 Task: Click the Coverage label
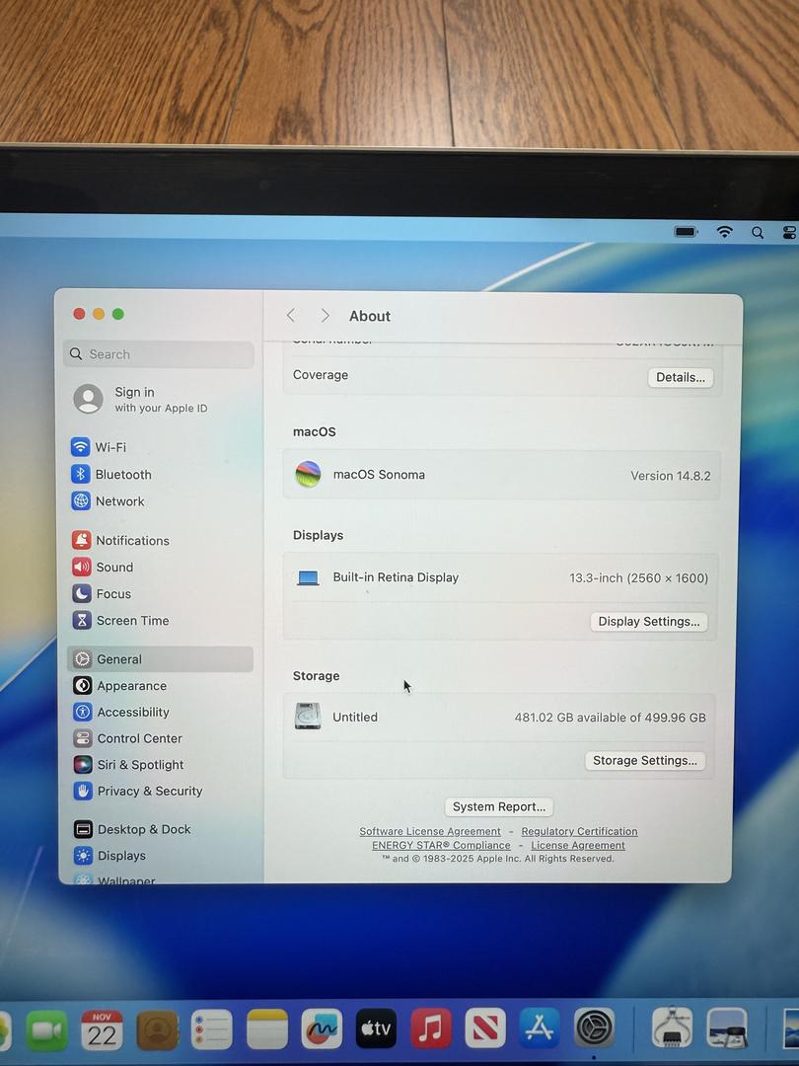pos(320,375)
